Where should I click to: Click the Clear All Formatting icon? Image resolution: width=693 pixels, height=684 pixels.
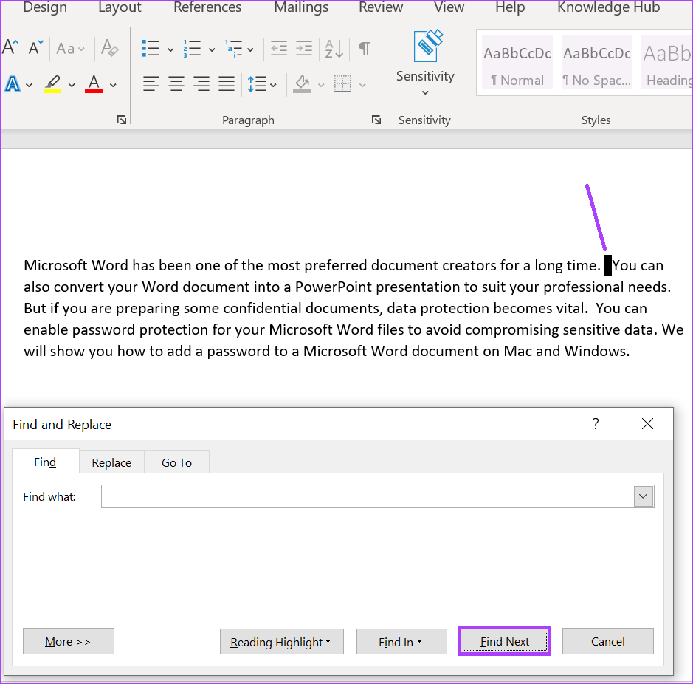(109, 48)
